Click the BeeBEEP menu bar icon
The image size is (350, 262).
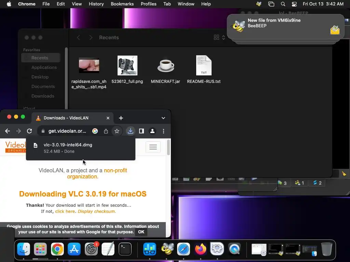pos(259,4)
